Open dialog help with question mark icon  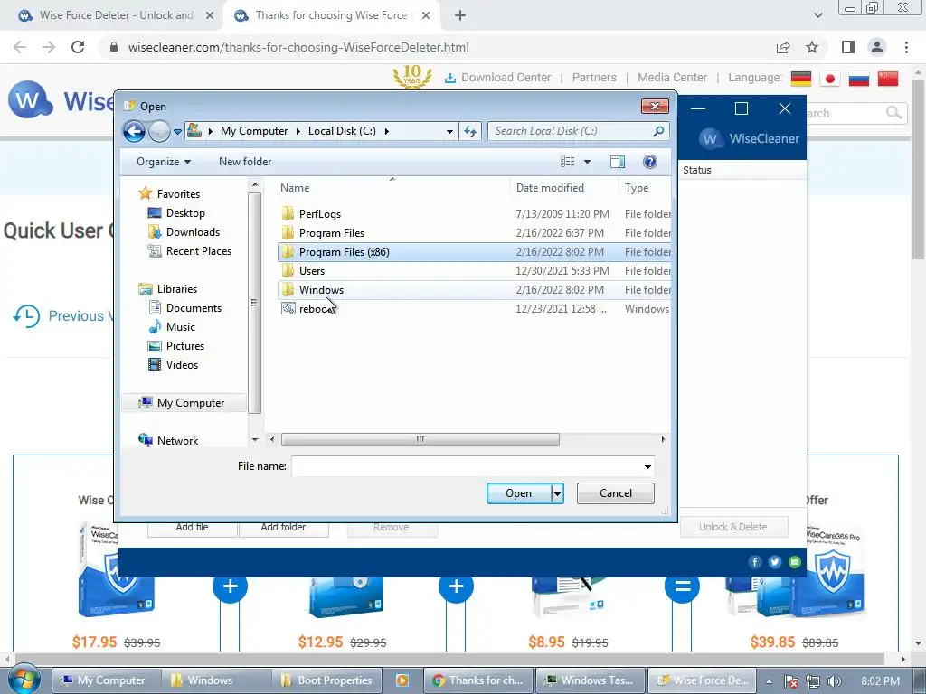[649, 162]
